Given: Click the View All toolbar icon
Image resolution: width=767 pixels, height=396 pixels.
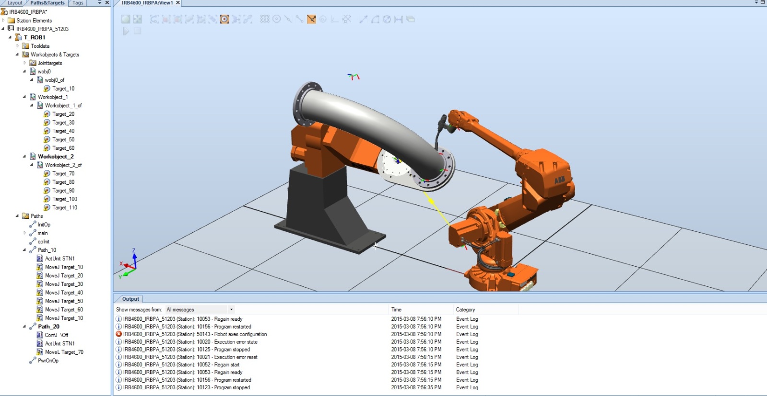Looking at the screenshot, I should coord(126,19).
